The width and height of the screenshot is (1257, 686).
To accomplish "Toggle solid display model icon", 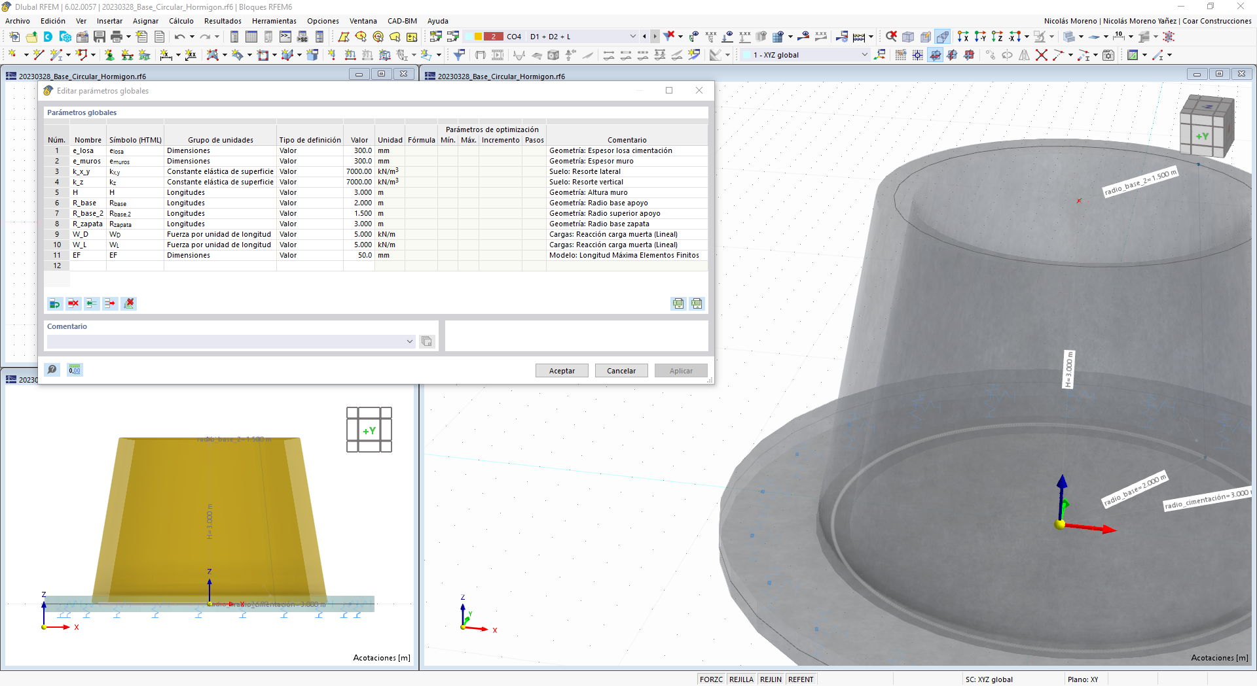I will [925, 37].
